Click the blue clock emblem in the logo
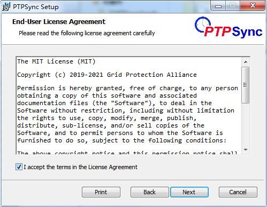Screen dimensions: 267x207 [203, 25]
